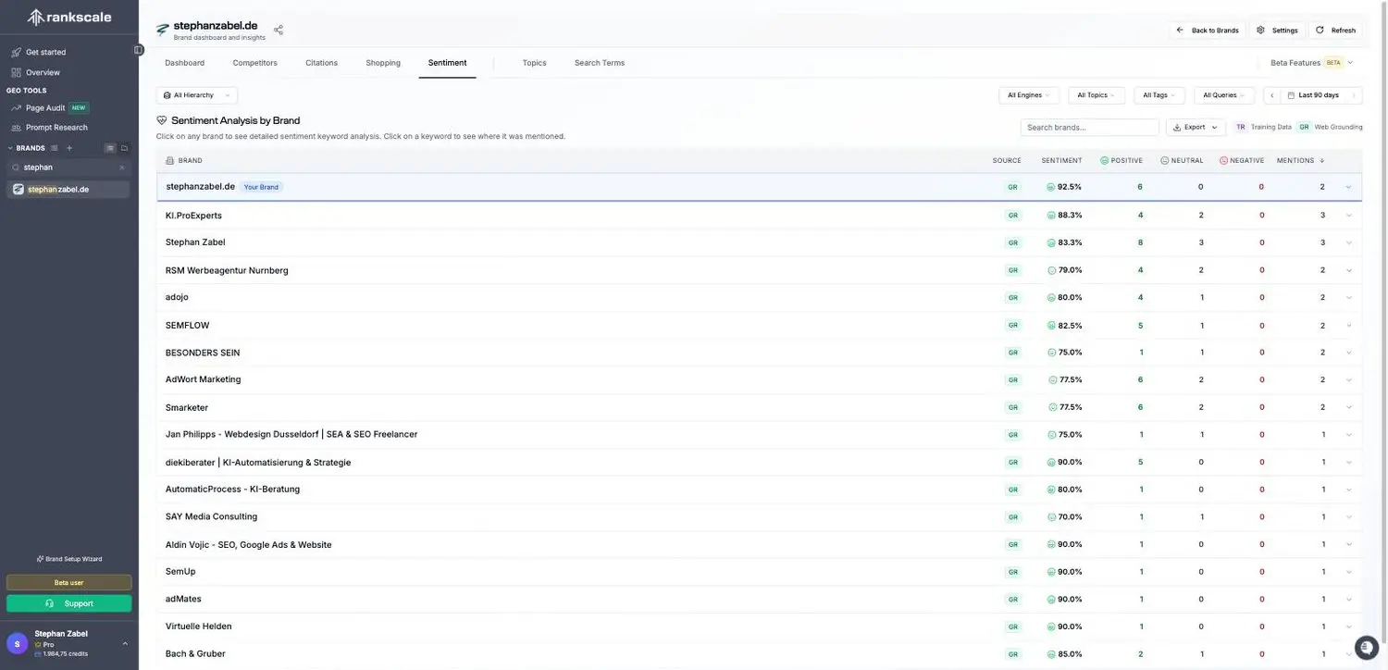
Task: Click the add brand plus icon
Action: coord(69,148)
